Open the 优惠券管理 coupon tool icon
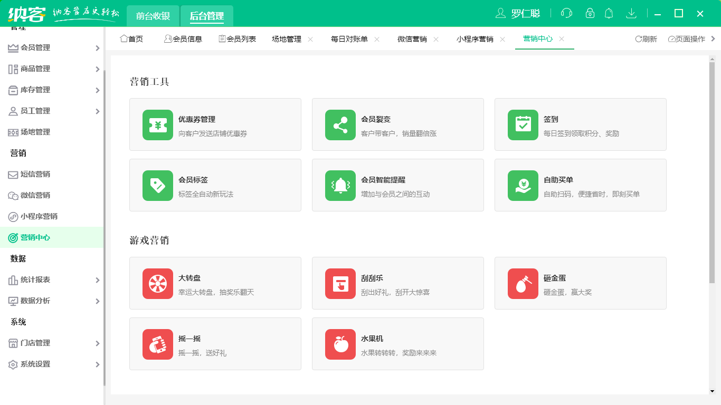The width and height of the screenshot is (721, 405). coord(157,124)
